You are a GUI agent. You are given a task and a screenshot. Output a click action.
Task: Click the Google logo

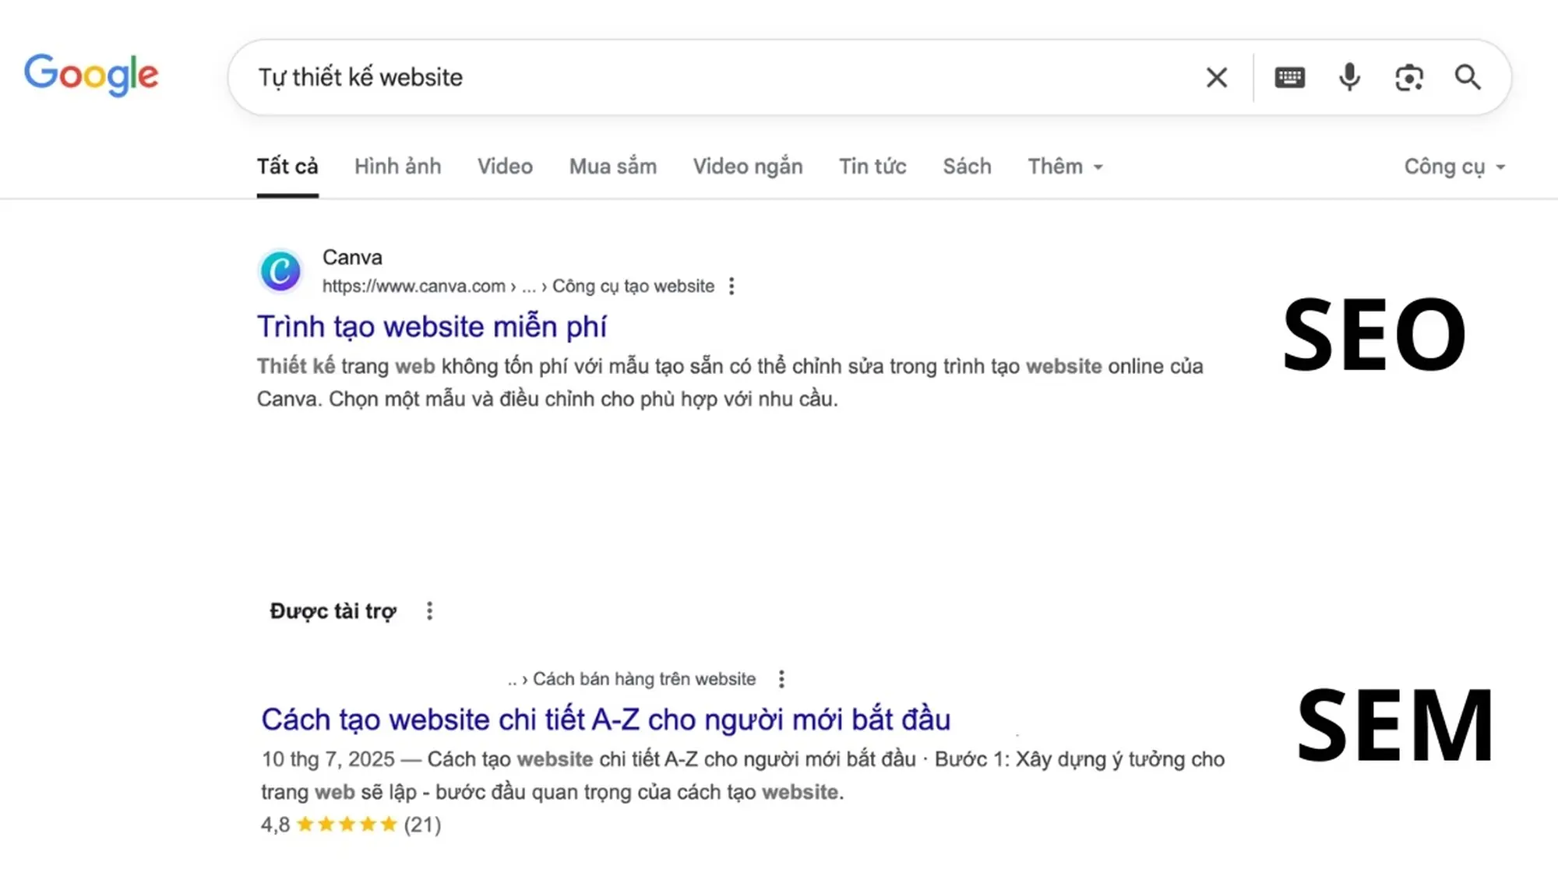tap(91, 75)
